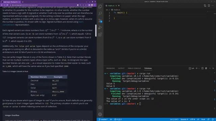This screenshot has height=121, width=216.
Task: Open Manage gear menu in VS Code
Action: (x=100, y=114)
